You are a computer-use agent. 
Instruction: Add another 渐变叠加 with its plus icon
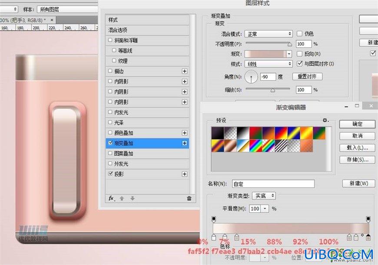(184, 143)
